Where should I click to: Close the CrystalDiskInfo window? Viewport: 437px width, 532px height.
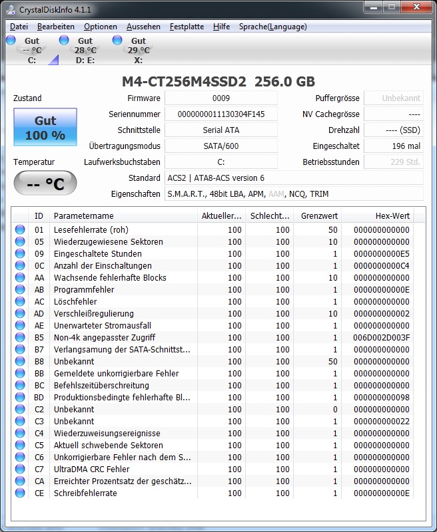(416, 7)
